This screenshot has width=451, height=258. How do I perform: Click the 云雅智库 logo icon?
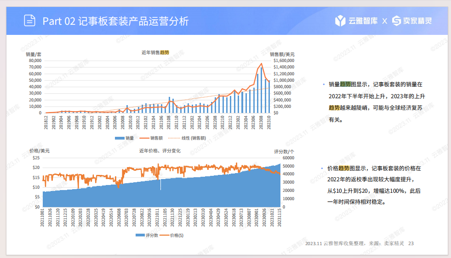click(340, 21)
